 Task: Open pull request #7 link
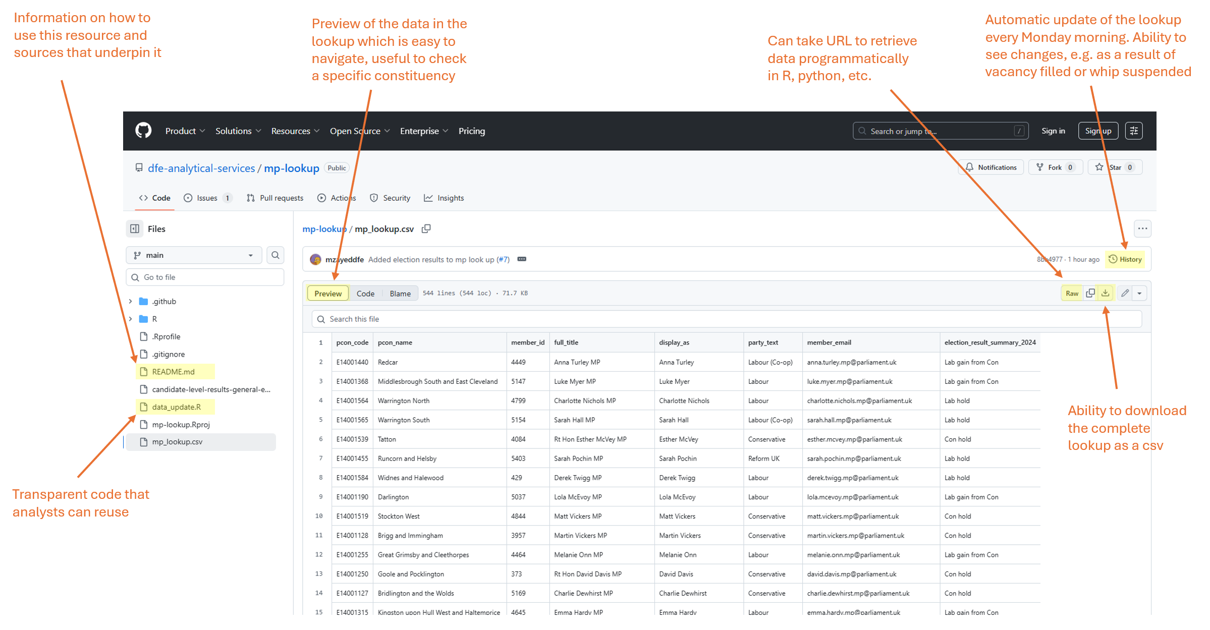coord(503,260)
